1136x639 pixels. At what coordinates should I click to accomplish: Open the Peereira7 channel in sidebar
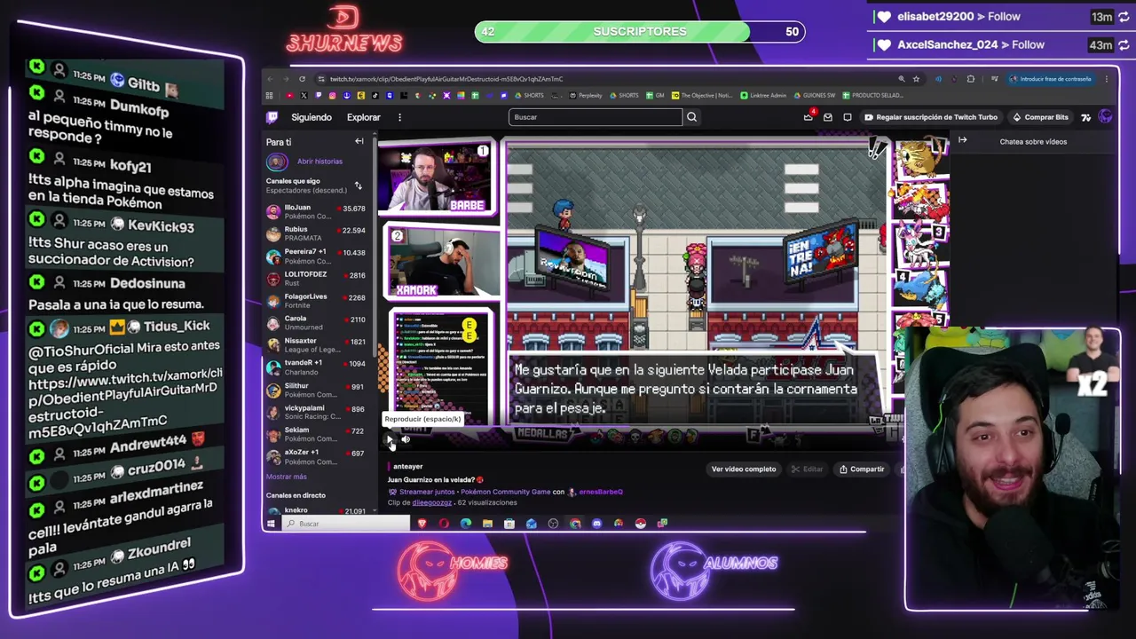[x=316, y=256]
